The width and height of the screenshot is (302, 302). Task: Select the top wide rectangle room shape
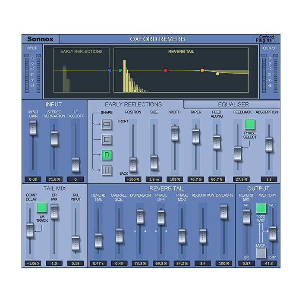click(x=107, y=125)
